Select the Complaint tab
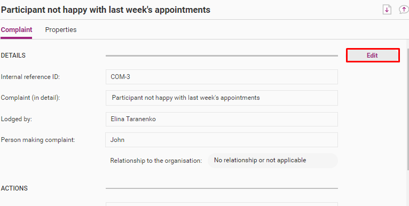409x206 pixels. click(17, 30)
